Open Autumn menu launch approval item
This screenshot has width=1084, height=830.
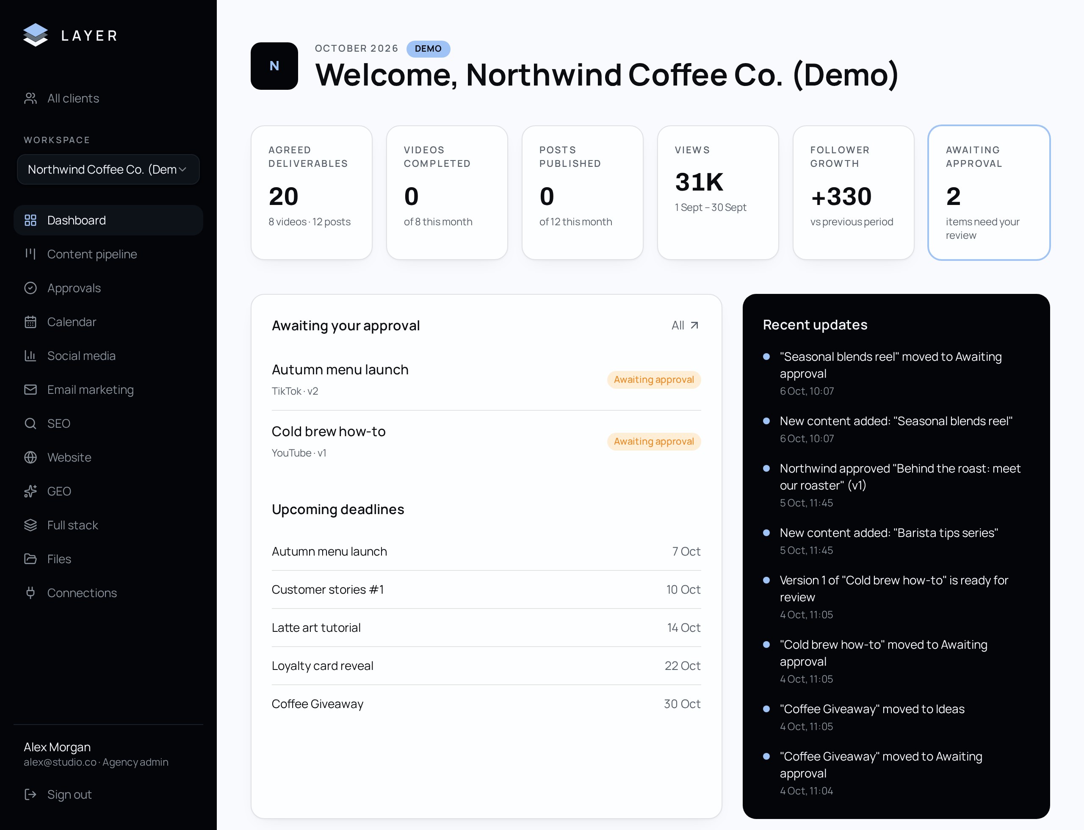tap(486, 379)
